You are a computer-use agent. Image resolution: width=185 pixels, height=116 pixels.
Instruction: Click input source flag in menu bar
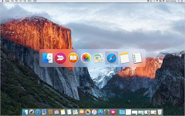click(164, 1)
